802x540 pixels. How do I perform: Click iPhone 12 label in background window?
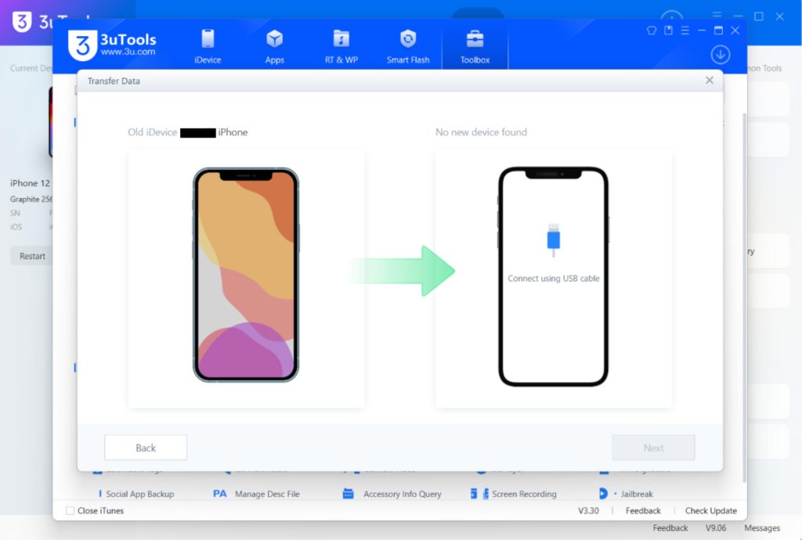pyautogui.click(x=30, y=183)
